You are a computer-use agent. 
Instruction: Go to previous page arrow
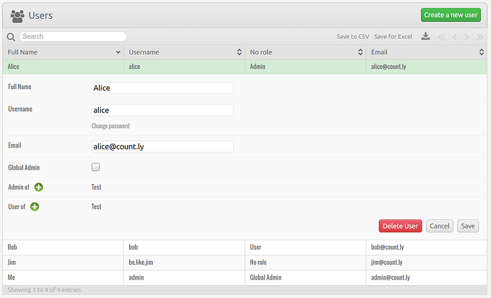(x=455, y=37)
